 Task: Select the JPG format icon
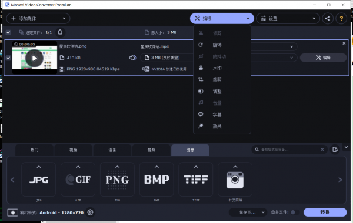point(39,180)
